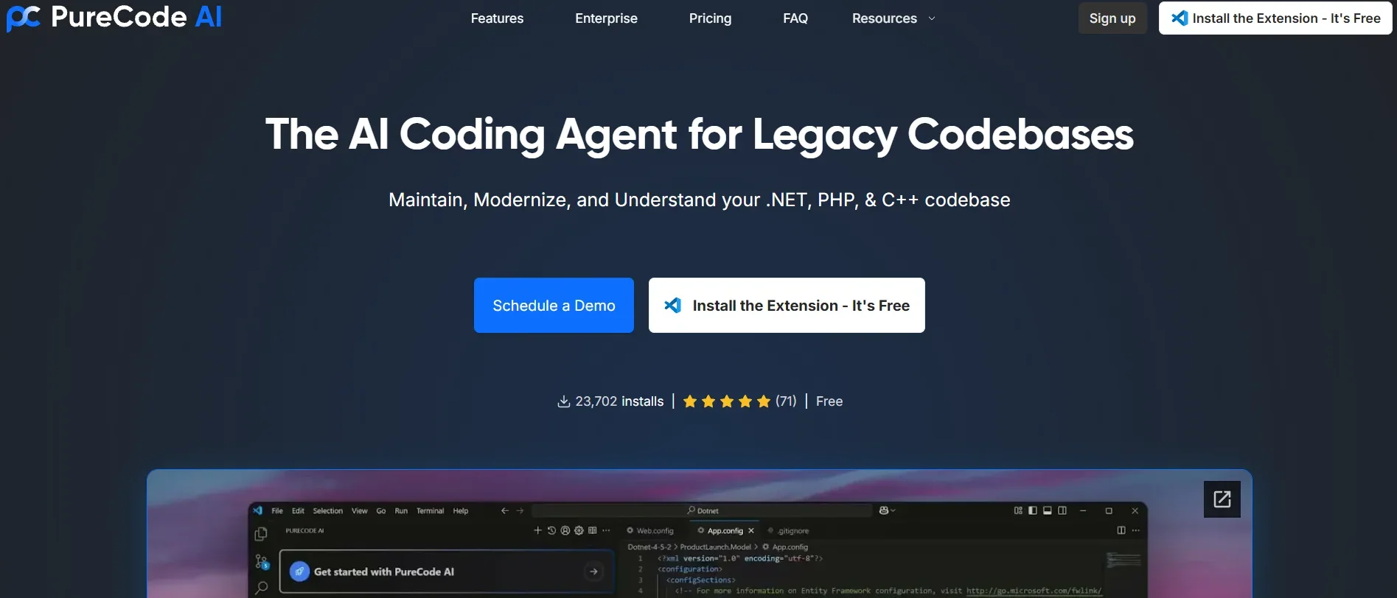Screen dimensions: 1397x598
Task: Click the five-star rating row
Action: 726,401
